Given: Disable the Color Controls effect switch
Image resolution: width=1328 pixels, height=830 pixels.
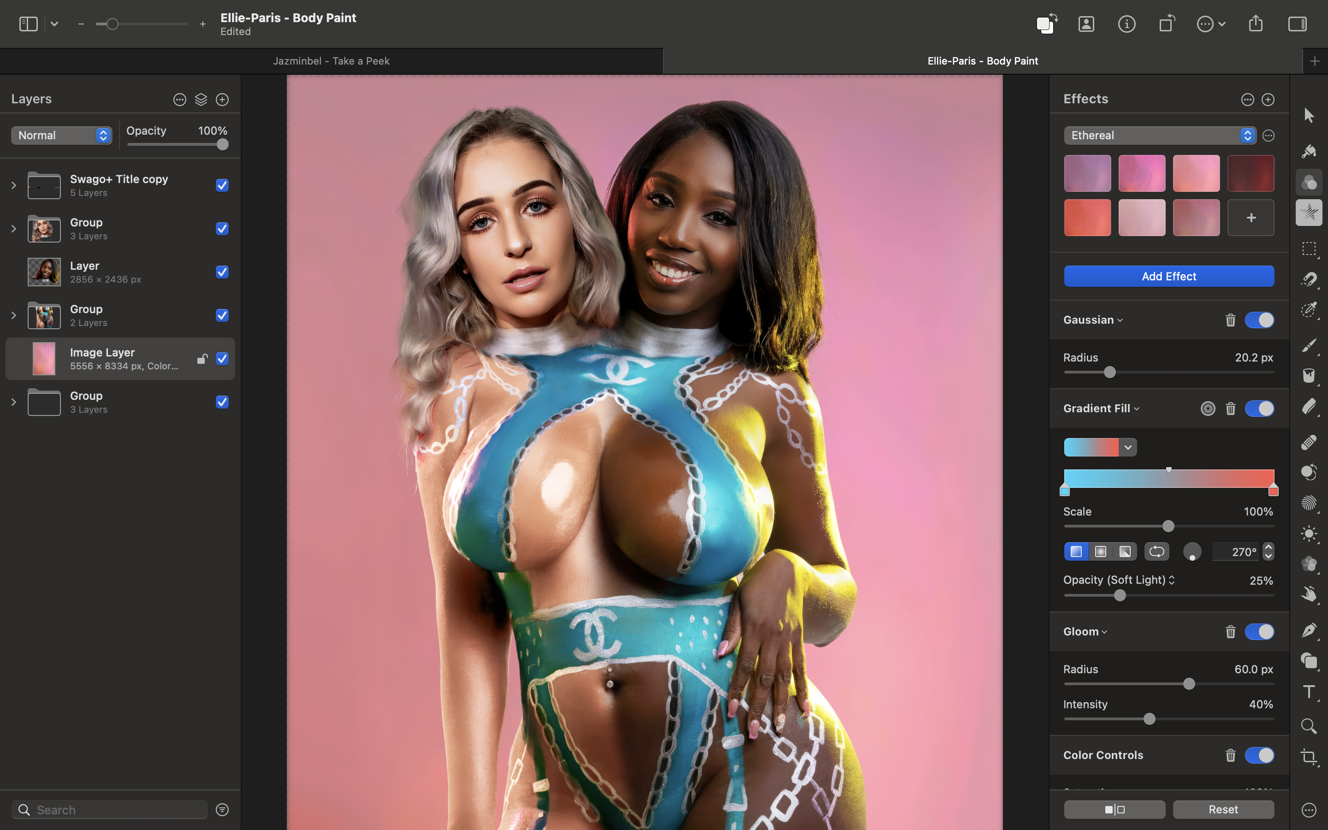Looking at the screenshot, I should (1259, 755).
